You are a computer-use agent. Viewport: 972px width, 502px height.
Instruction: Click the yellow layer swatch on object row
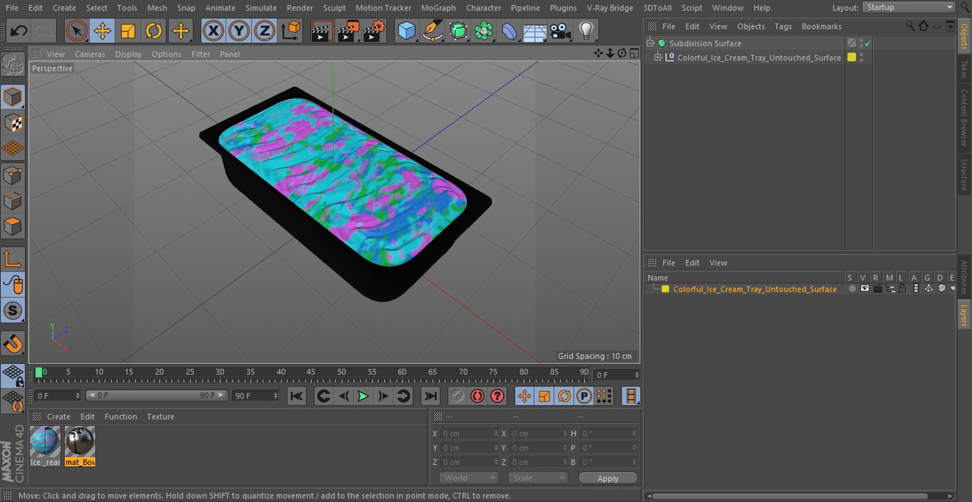tap(852, 58)
